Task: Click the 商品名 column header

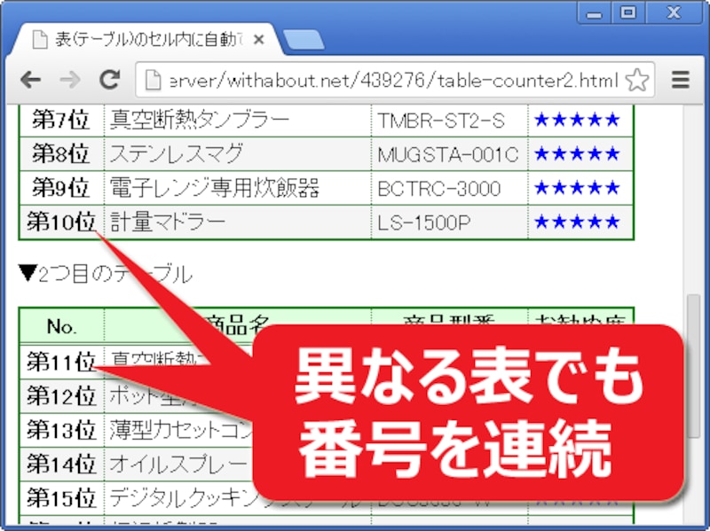Action: (238, 325)
